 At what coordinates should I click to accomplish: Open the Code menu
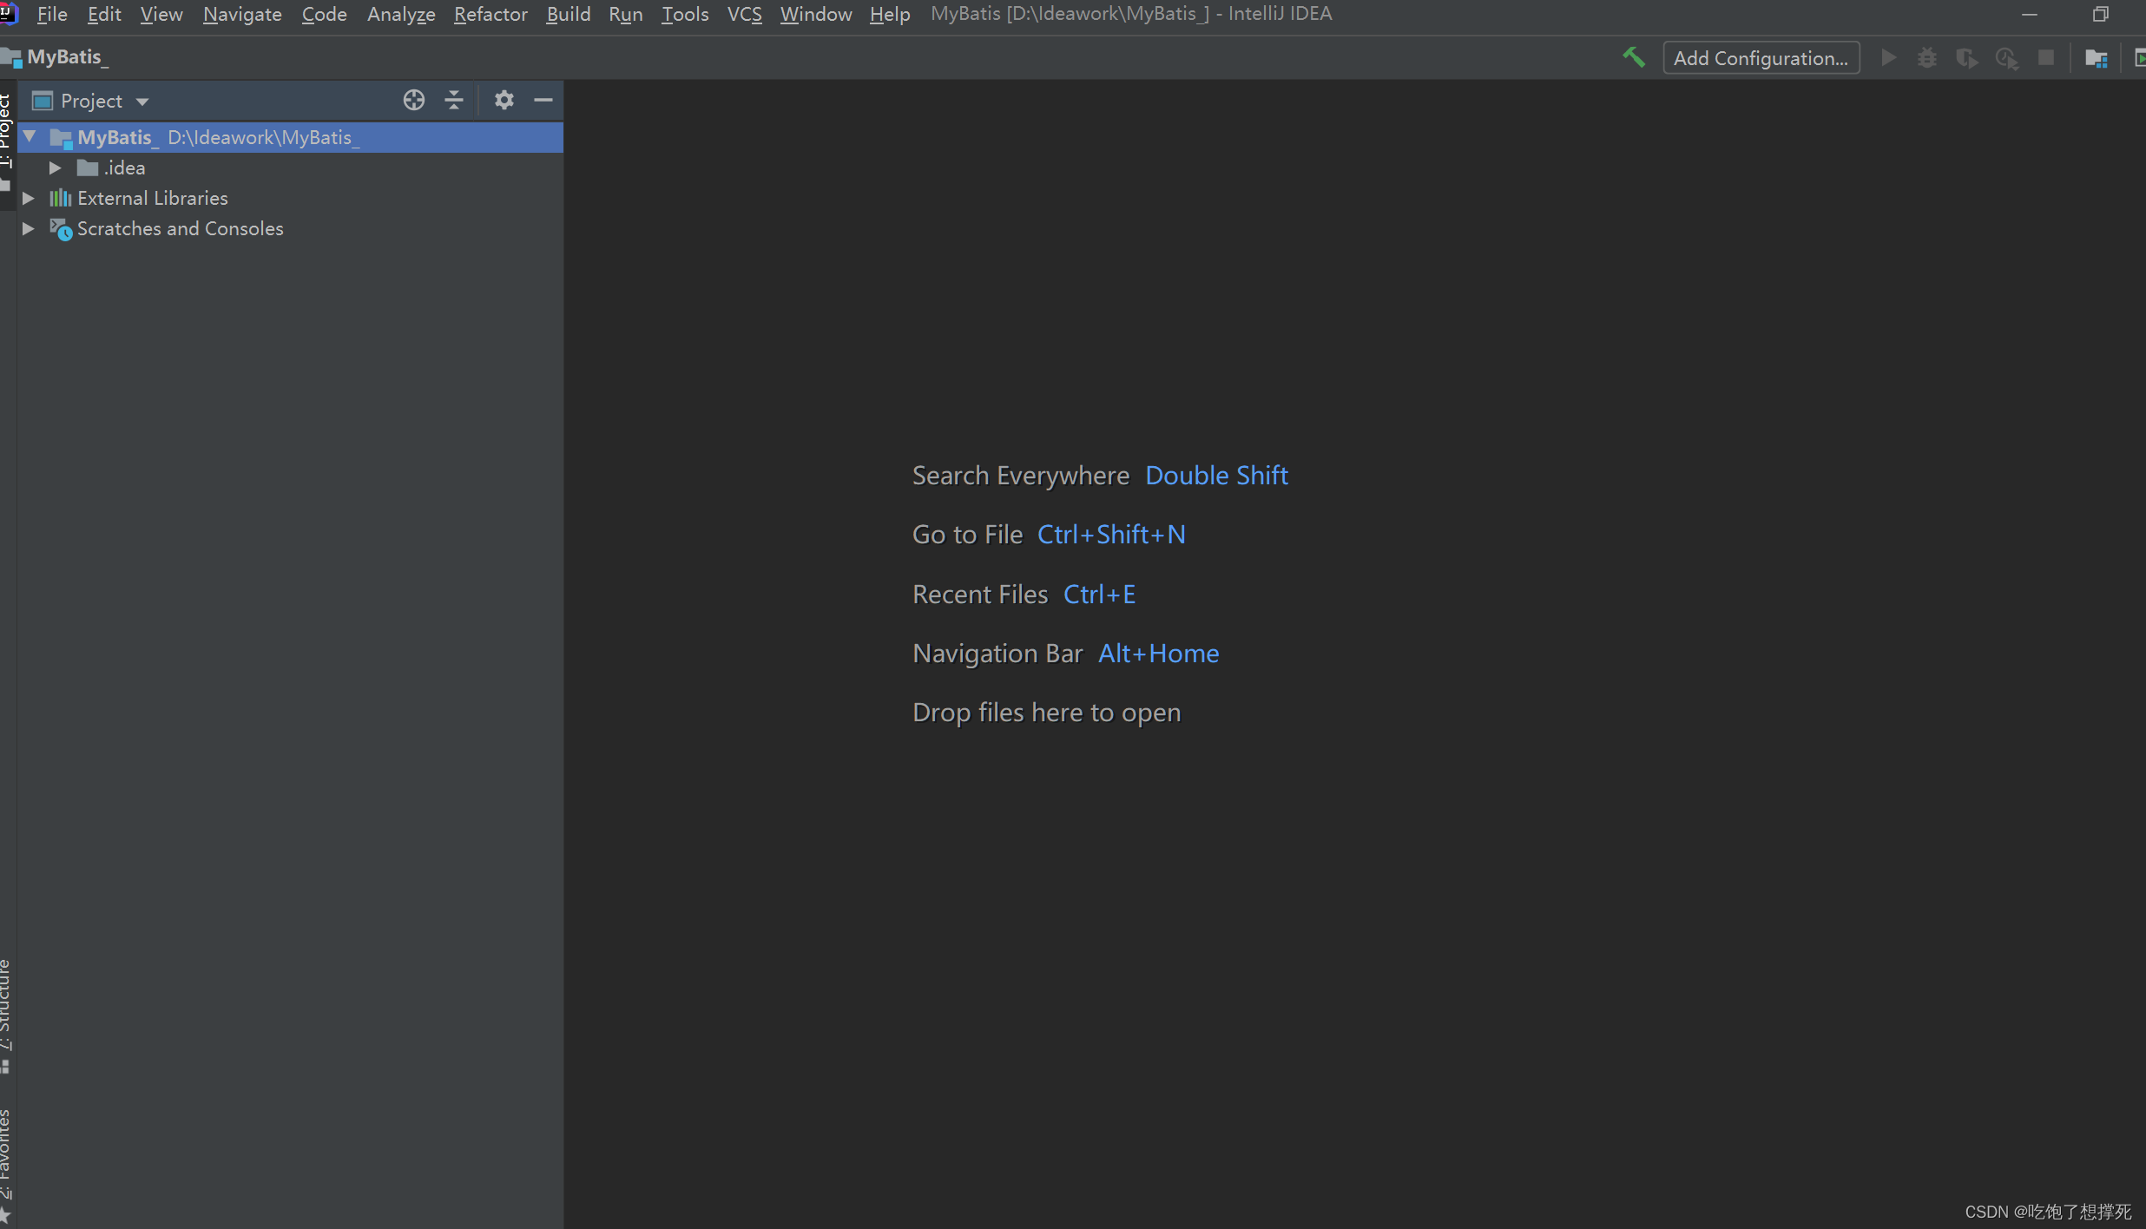coord(324,14)
